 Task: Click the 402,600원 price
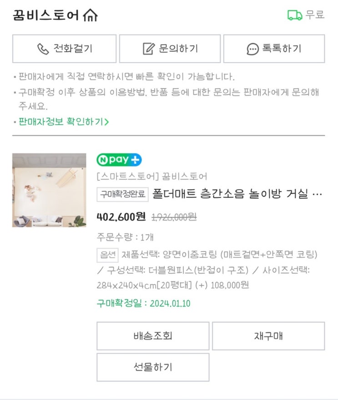(121, 217)
